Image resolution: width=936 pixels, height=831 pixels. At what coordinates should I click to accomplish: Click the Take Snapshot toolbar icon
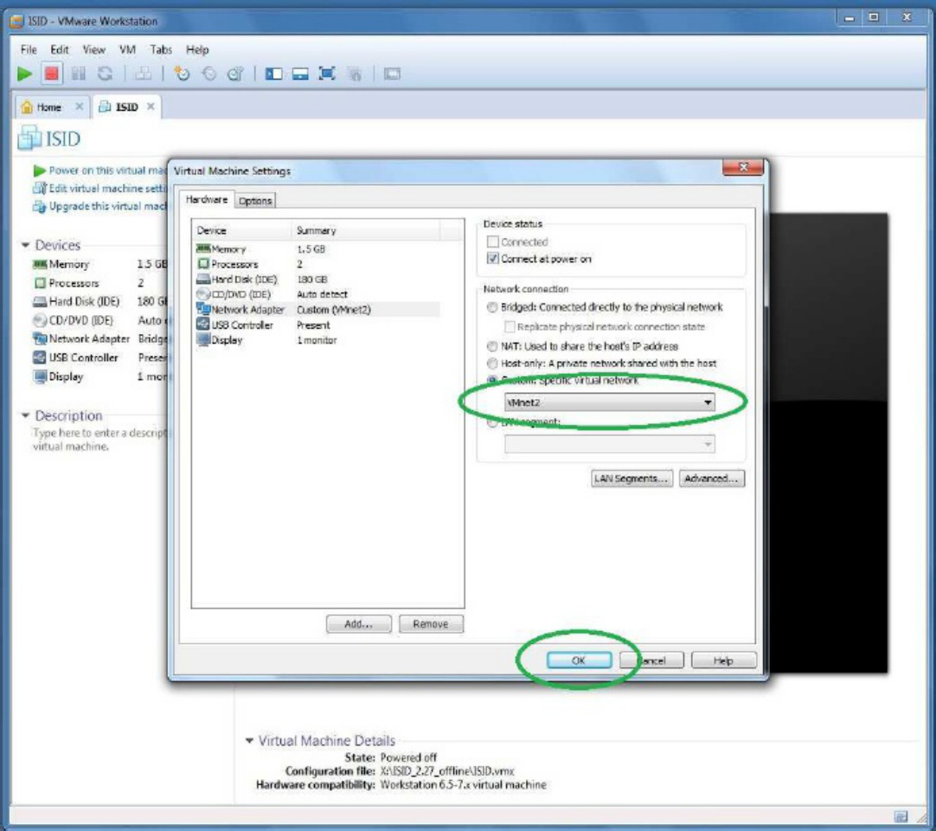pyautogui.click(x=182, y=74)
